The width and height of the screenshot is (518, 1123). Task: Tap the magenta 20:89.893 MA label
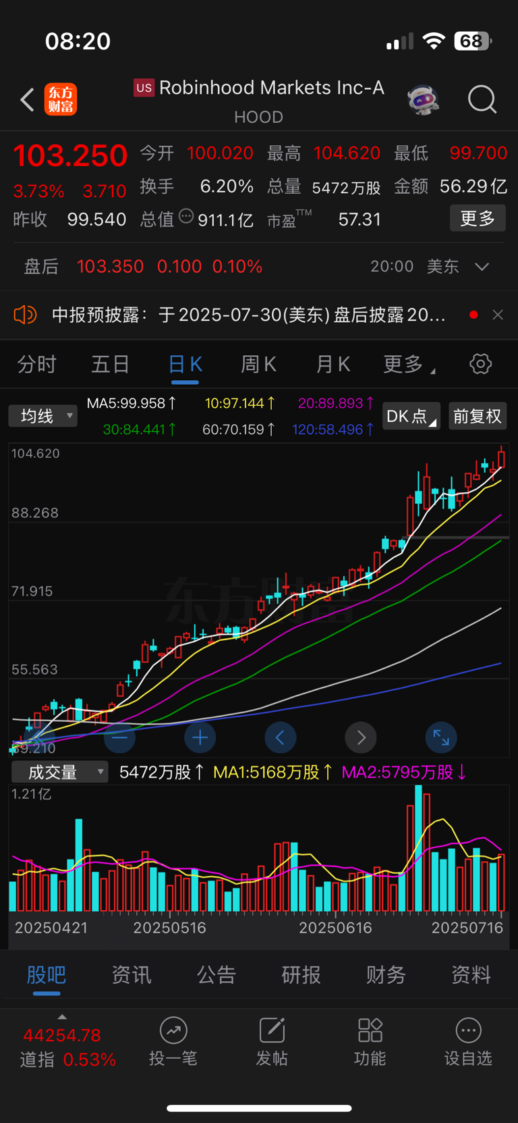(x=336, y=403)
